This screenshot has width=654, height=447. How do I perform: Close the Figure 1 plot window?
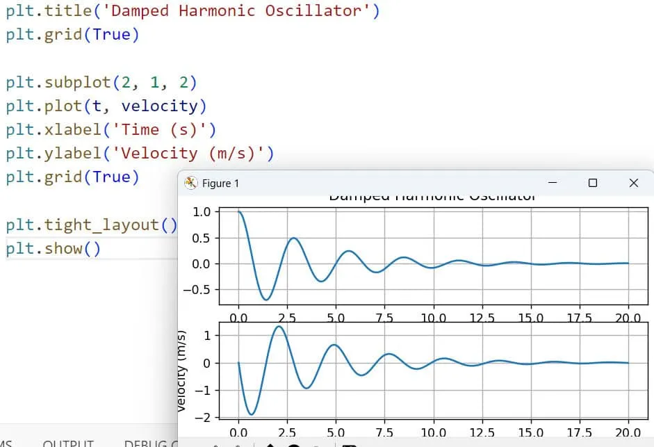[633, 183]
